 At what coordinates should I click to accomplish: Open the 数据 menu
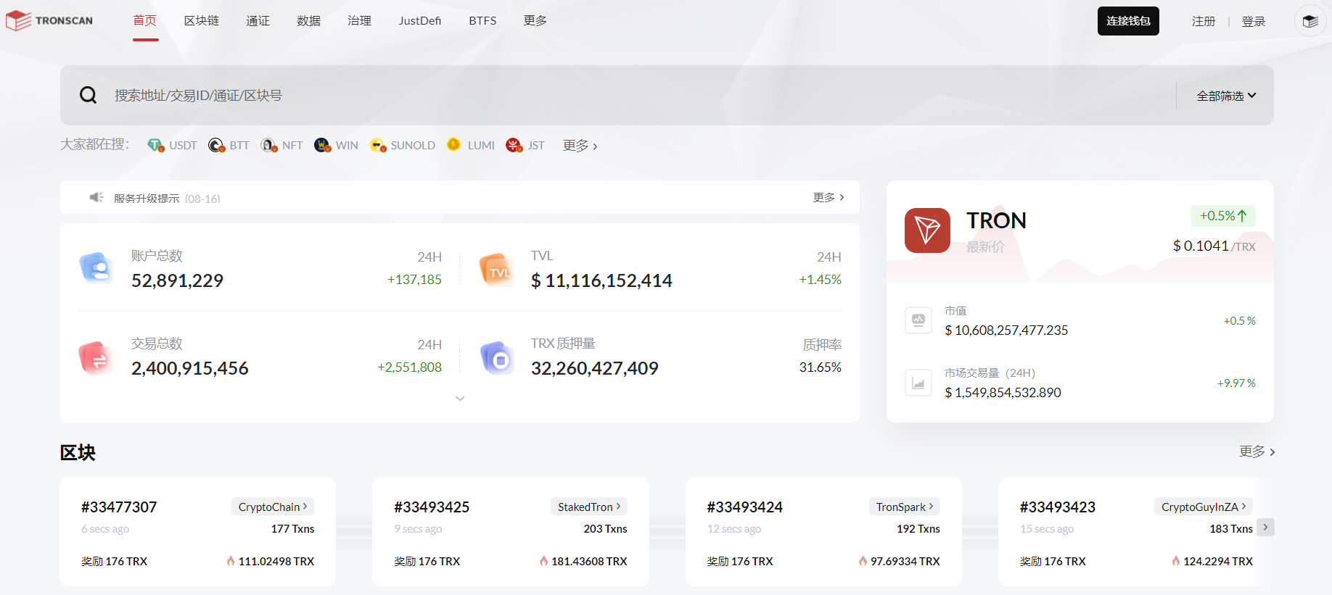309,20
